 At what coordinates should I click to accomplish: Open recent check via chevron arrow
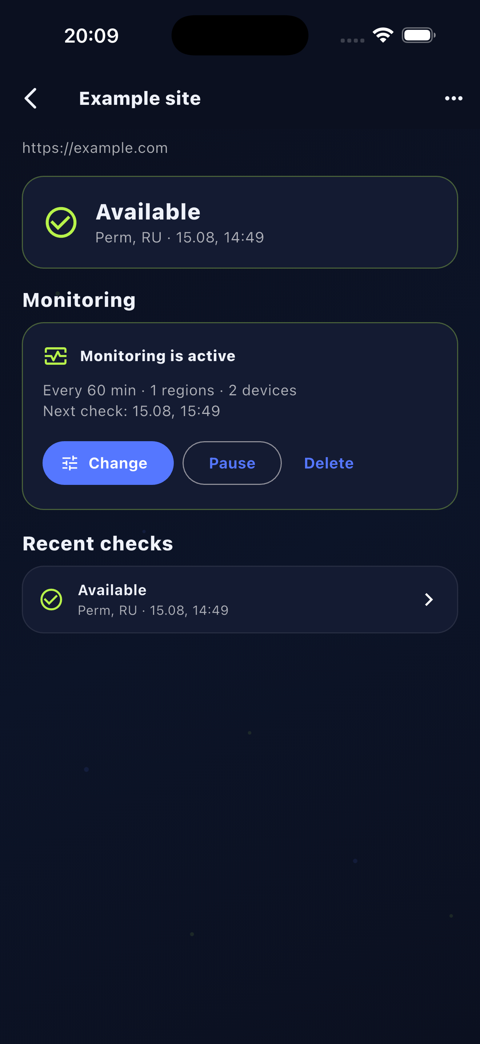[429, 600]
